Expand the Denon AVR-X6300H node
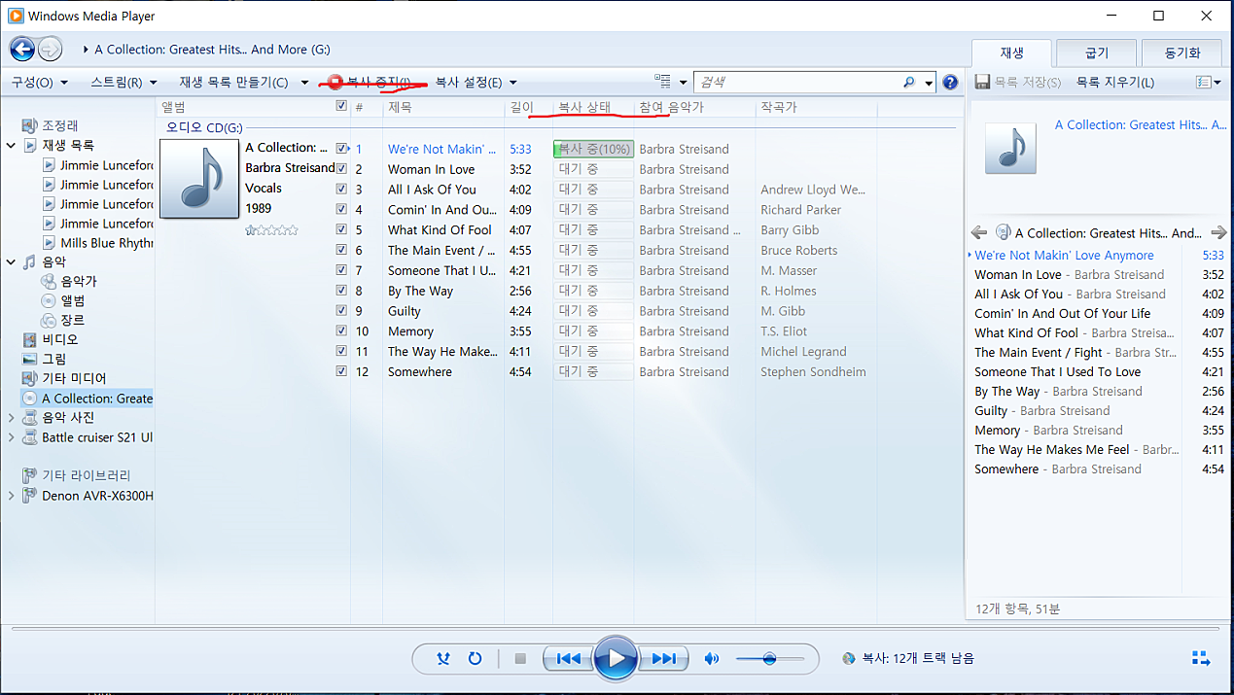This screenshot has width=1234, height=695. pos(11,496)
